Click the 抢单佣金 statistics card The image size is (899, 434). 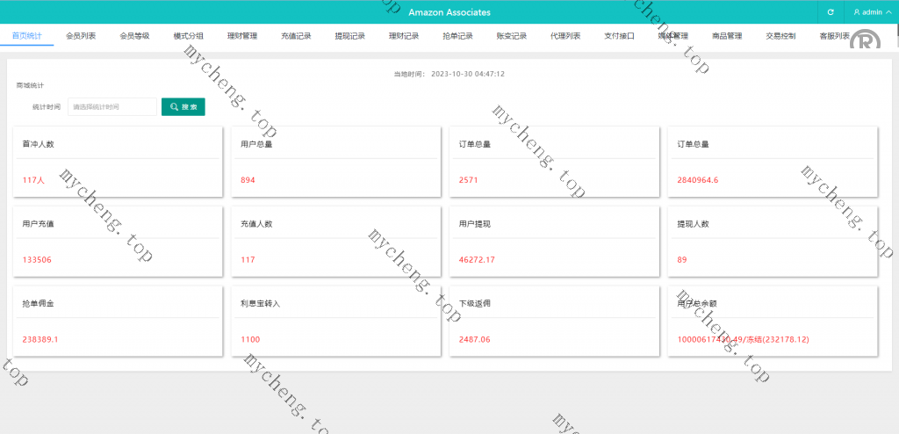click(x=115, y=321)
